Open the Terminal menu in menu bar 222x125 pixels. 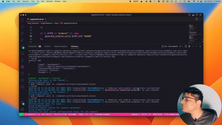coord(49,1)
